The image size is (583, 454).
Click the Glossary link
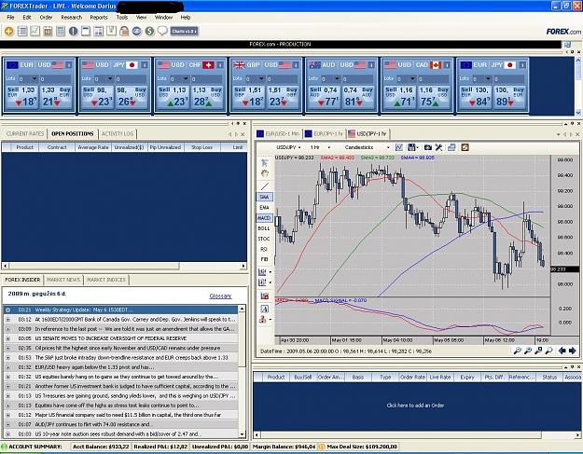(x=220, y=296)
